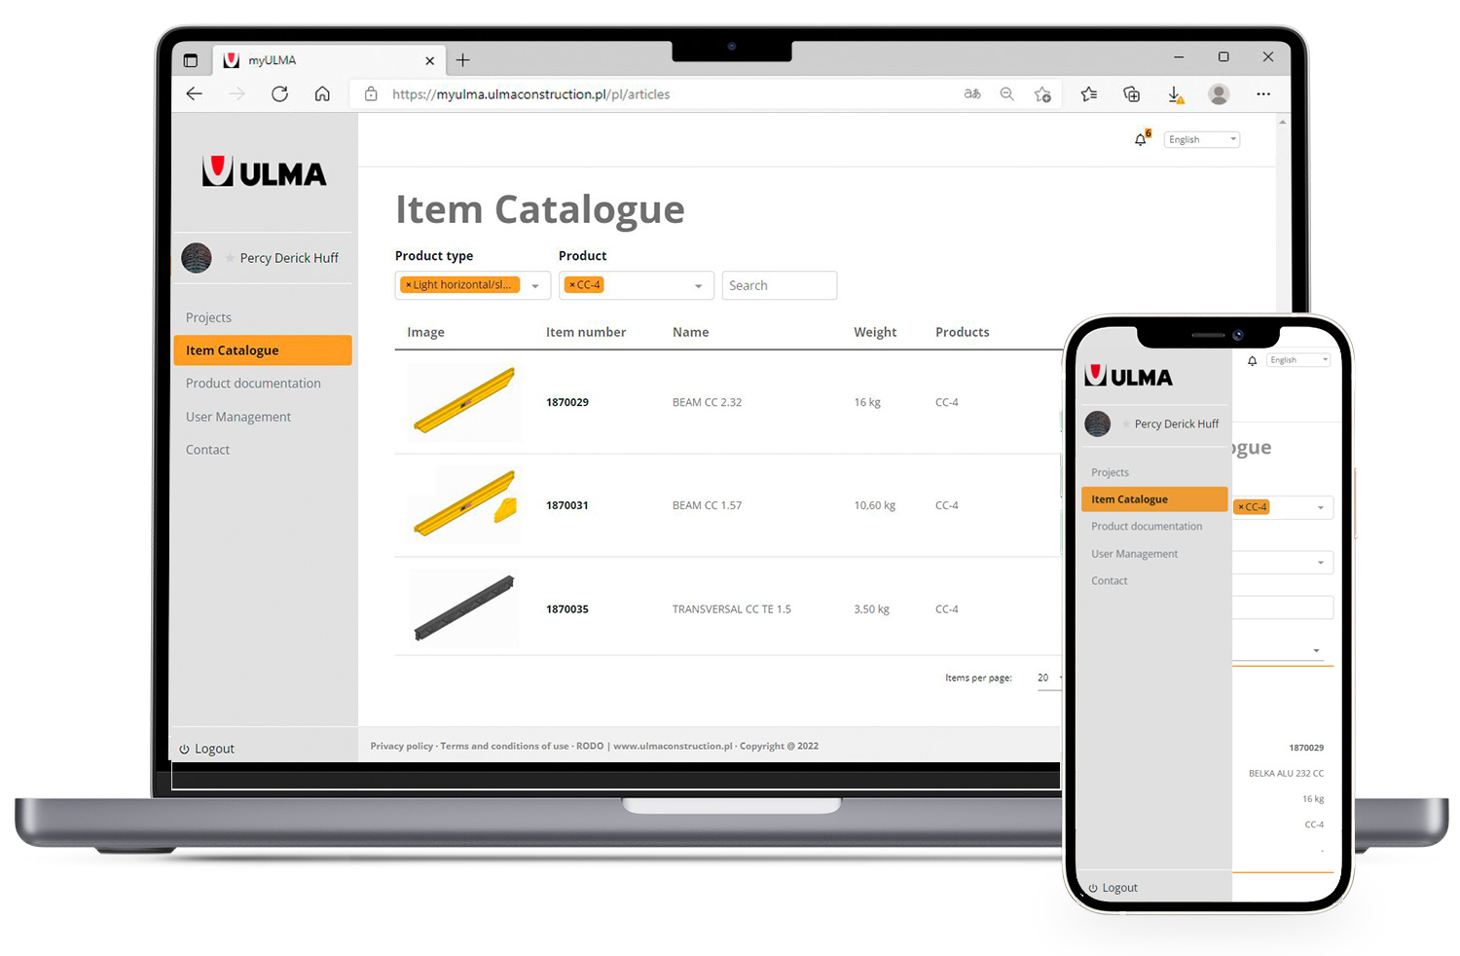The width and height of the screenshot is (1460, 956).
Task: Click ULMA logo on phone screen
Action: [1129, 377]
